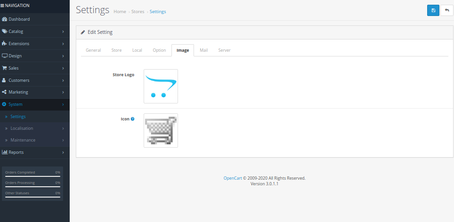Open the Settings item under System
This screenshot has height=222, width=454.
click(x=35, y=117)
